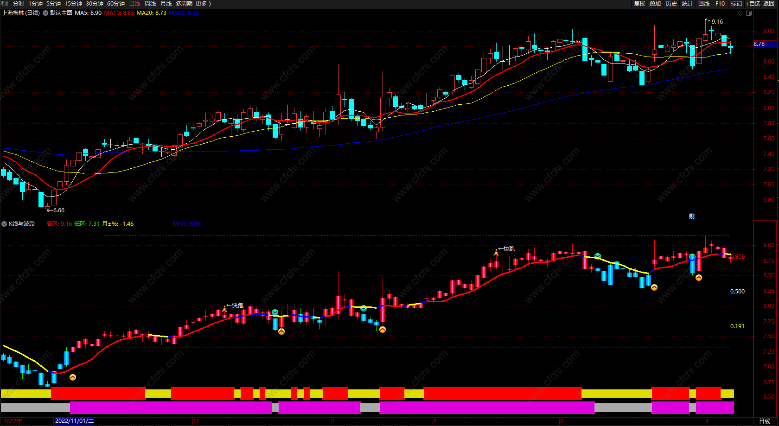Viewport: 779px width, 426px height.
Task: Click orange up-arrow signal below mid-December candle
Action: (281, 331)
